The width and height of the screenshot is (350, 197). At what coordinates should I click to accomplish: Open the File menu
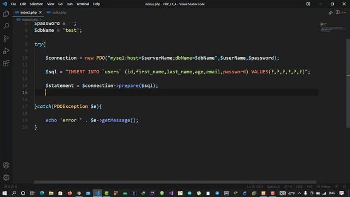pos(13,4)
